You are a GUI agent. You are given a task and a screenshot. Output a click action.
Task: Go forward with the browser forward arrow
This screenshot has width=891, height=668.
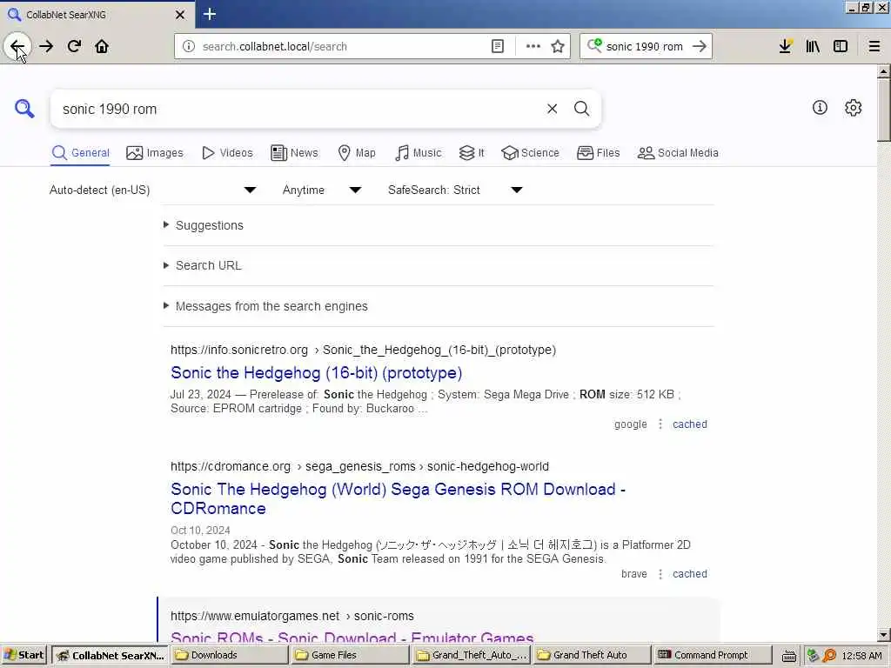pos(46,46)
